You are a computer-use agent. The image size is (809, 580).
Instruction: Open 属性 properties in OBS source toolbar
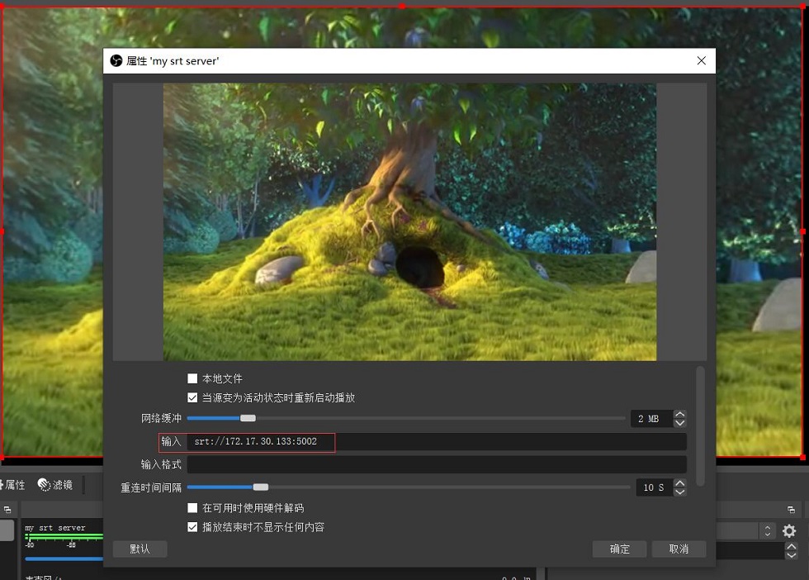[12, 485]
